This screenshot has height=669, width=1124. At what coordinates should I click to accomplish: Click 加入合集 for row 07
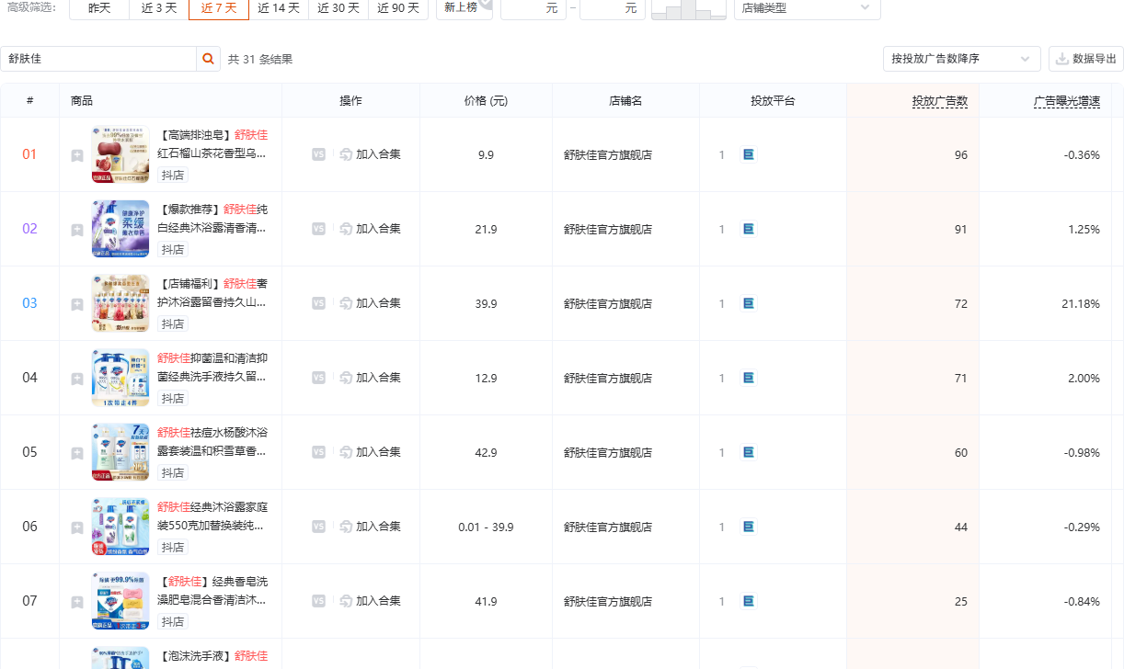(371, 601)
